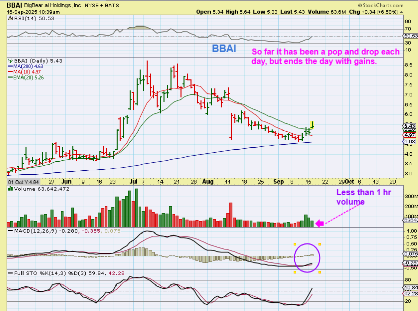Image resolution: width=418 pixels, height=311 pixels.
Task: Click the BBAI (Daily) 5.43 legend label
Action: pyautogui.click(x=35, y=61)
